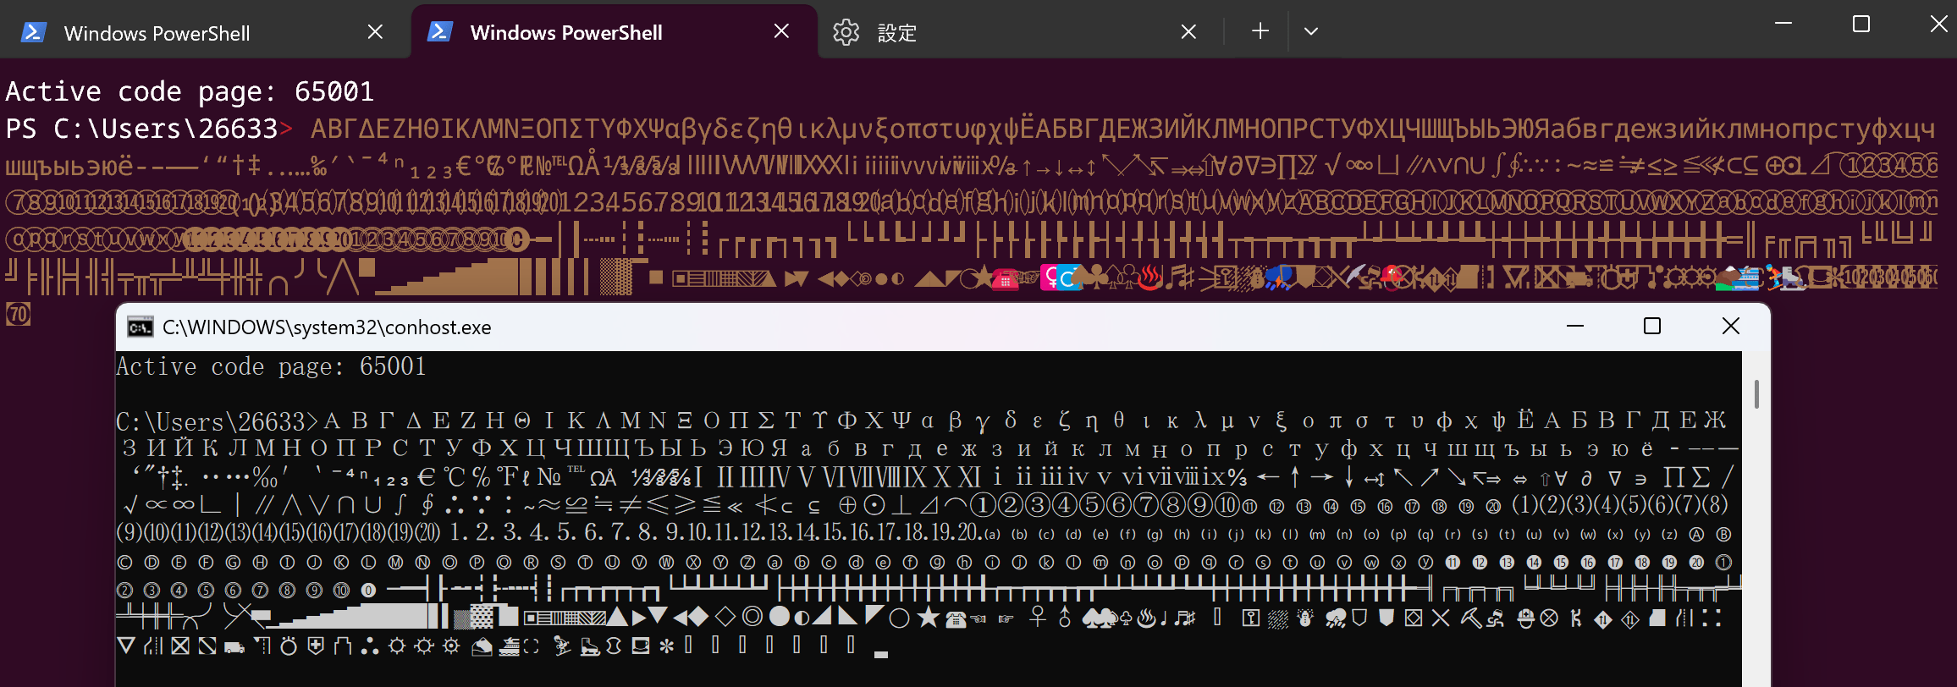Switch to the first inactive Windows PowerShell tab
Image resolution: width=1957 pixels, height=687 pixels.
157,33
